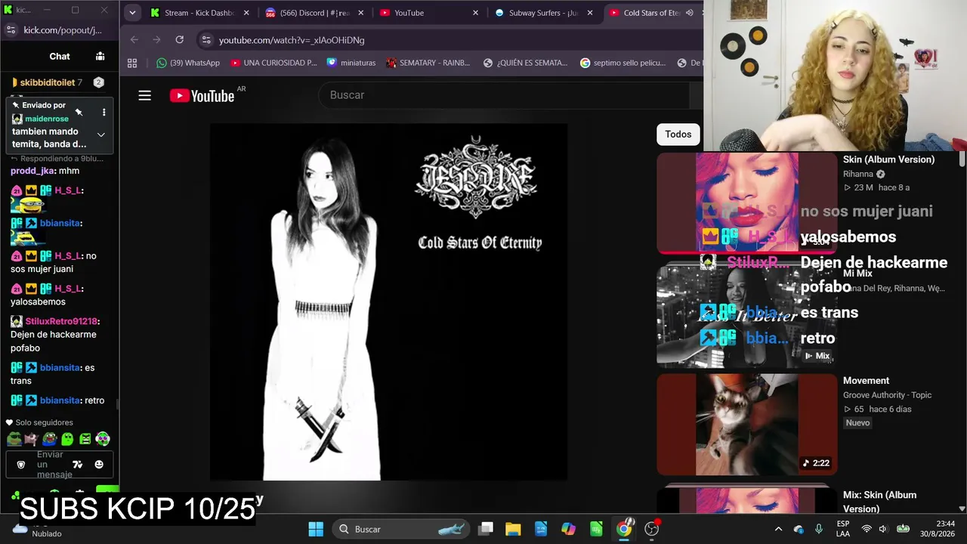Unpin the pinned message from maidenrose
The image size is (967, 544).
click(79, 112)
